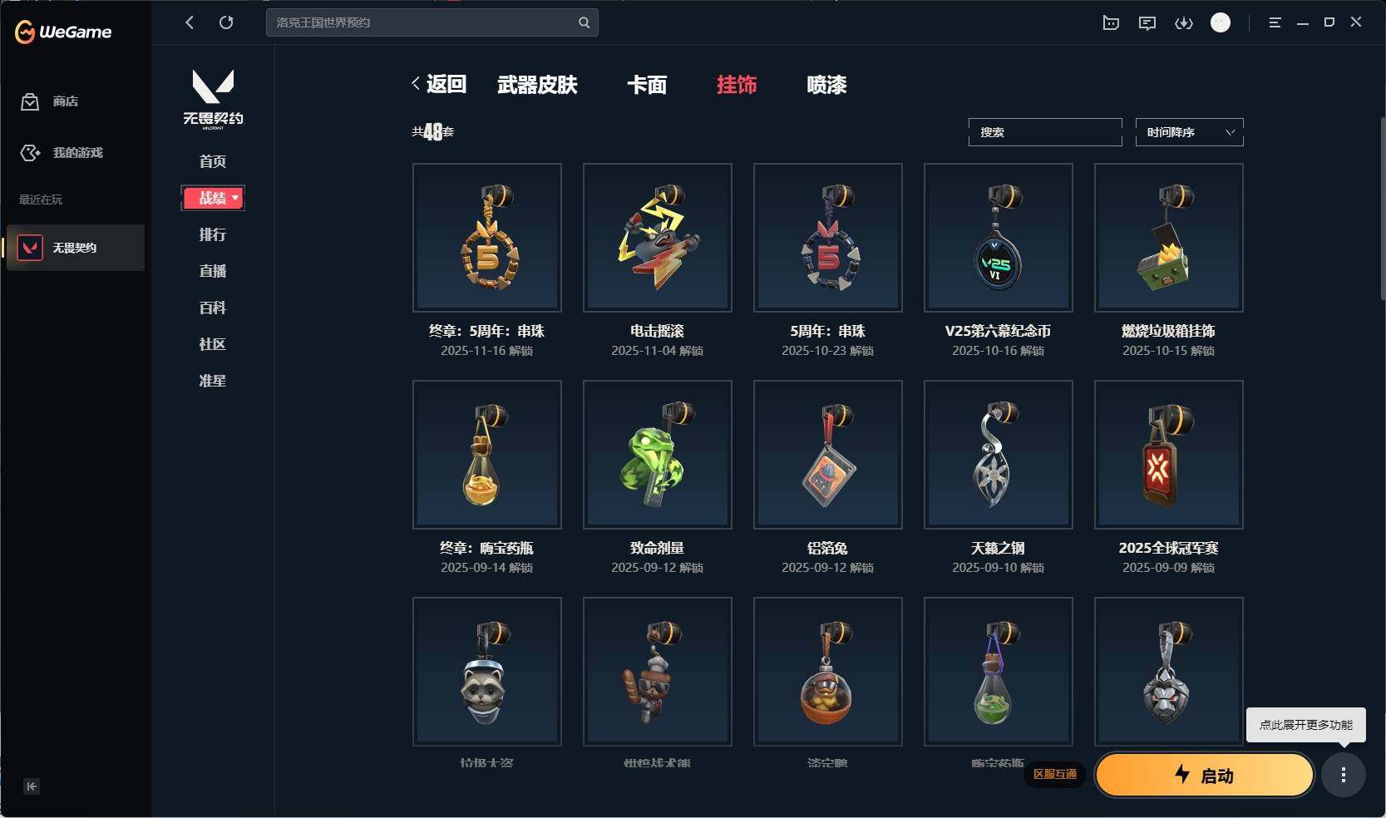Image resolution: width=1386 pixels, height=818 pixels.
Task: Open the user avatar profile
Action: [x=1221, y=22]
